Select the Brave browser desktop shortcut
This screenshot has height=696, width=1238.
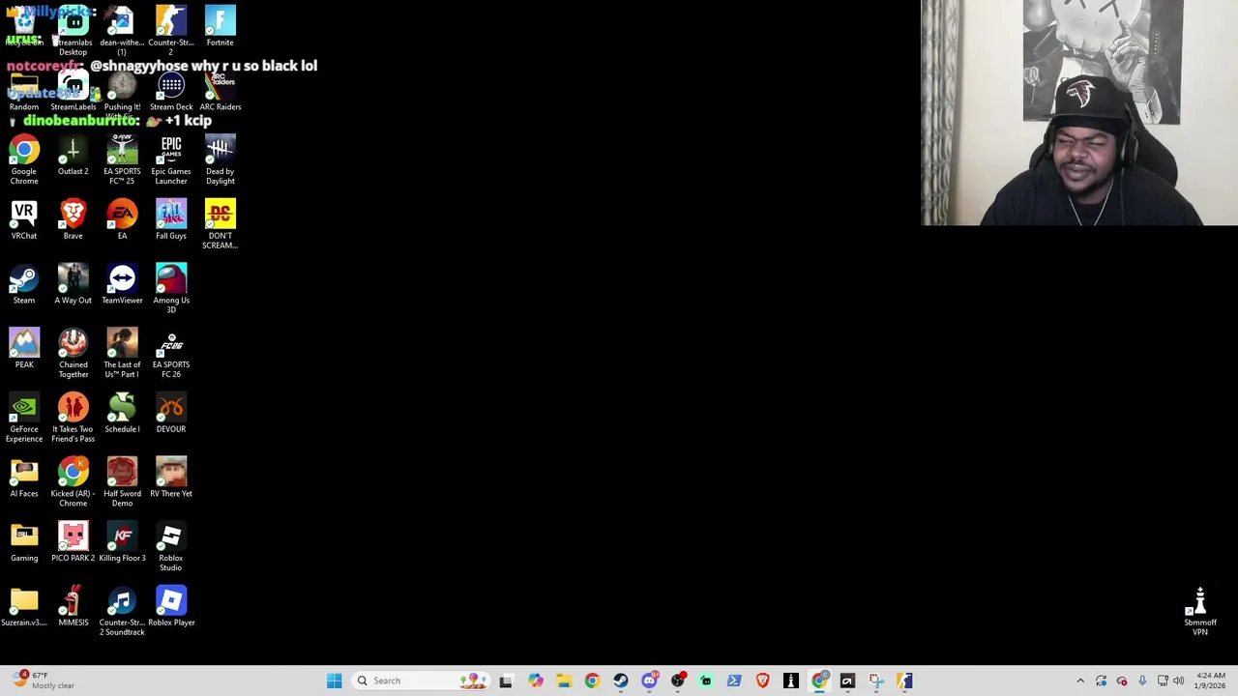[x=73, y=220]
